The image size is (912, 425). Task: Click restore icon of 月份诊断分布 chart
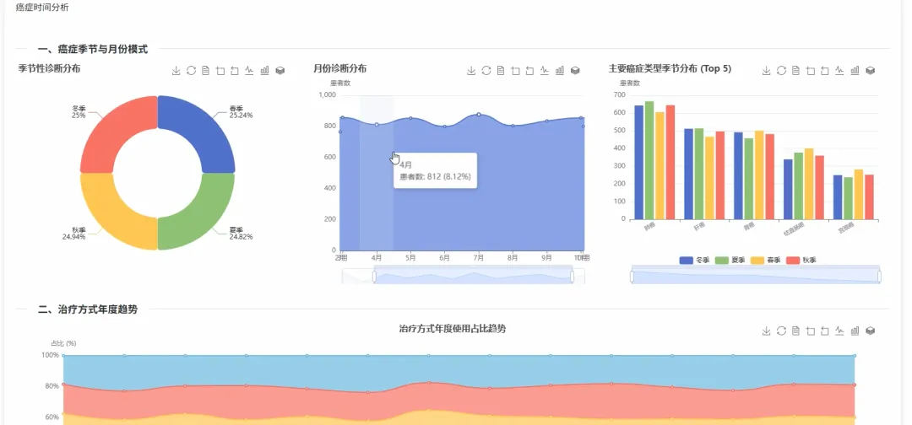[x=486, y=71]
